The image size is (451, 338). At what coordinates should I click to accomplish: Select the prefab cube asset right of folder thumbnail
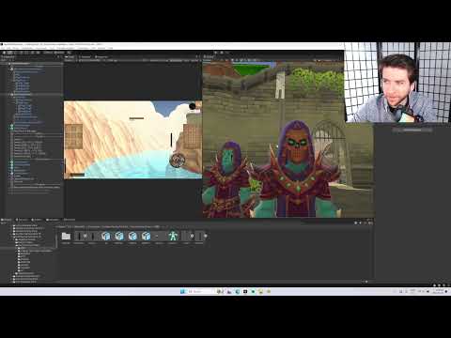(x=105, y=236)
